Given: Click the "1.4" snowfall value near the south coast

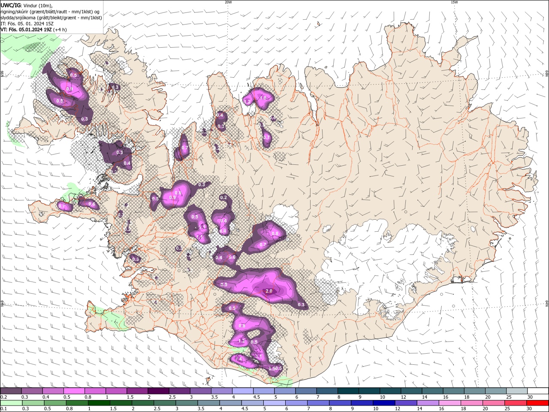Looking at the screenshot, I should coord(238,359).
